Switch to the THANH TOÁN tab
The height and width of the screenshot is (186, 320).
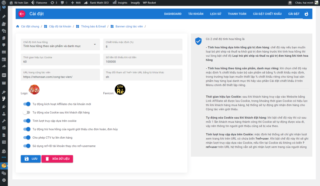point(237,14)
